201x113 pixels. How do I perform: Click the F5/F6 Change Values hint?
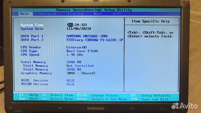(98, 95)
